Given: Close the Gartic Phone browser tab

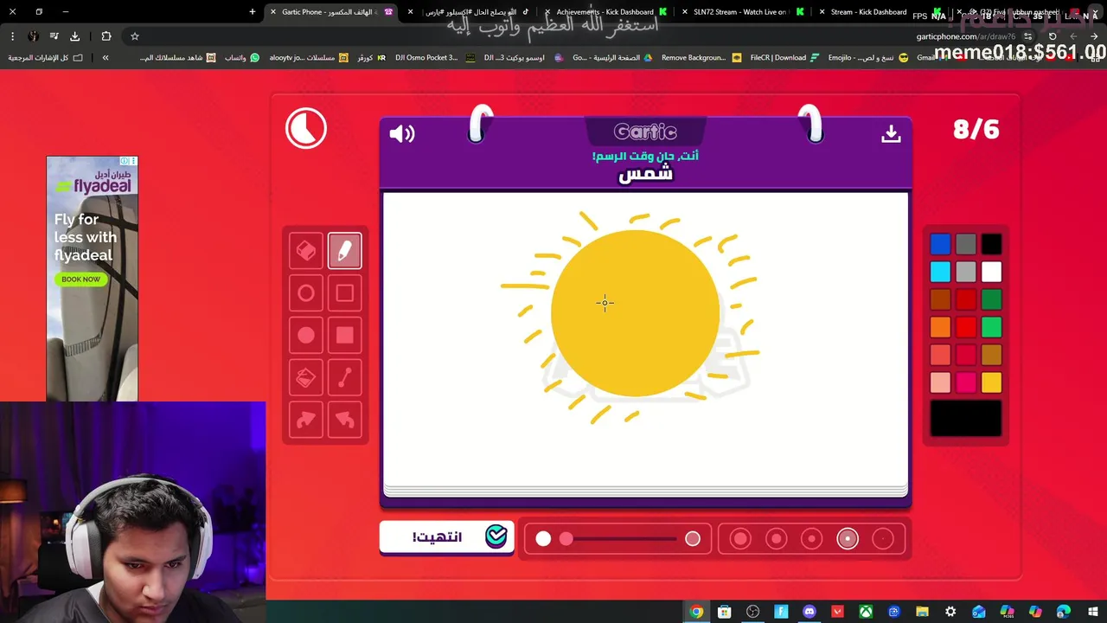Looking at the screenshot, I should point(273,12).
